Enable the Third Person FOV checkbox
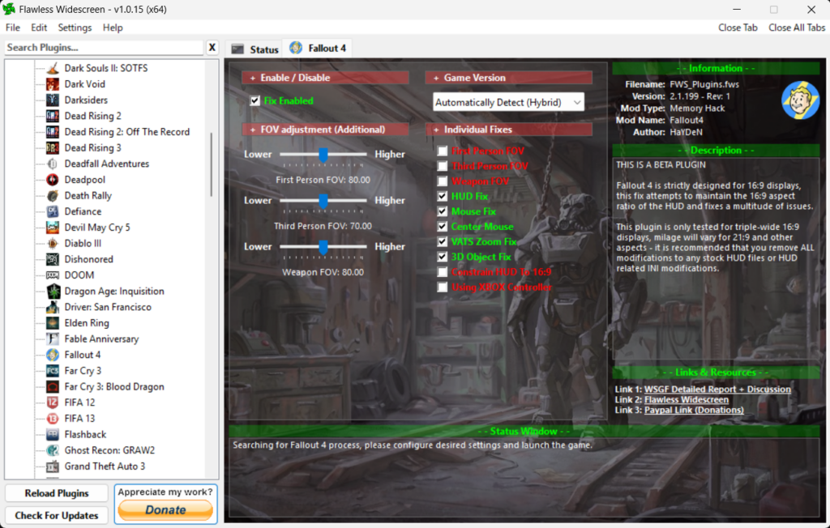 point(443,166)
